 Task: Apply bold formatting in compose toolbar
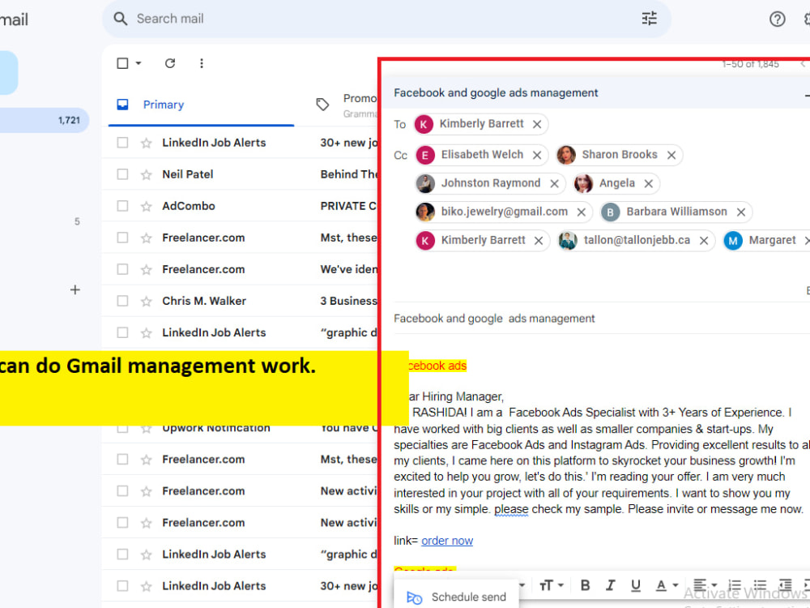(x=585, y=585)
